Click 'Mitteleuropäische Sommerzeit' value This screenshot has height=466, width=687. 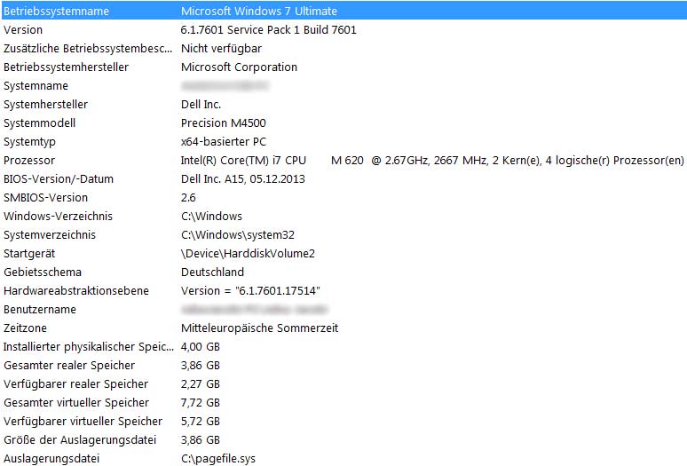click(260, 328)
